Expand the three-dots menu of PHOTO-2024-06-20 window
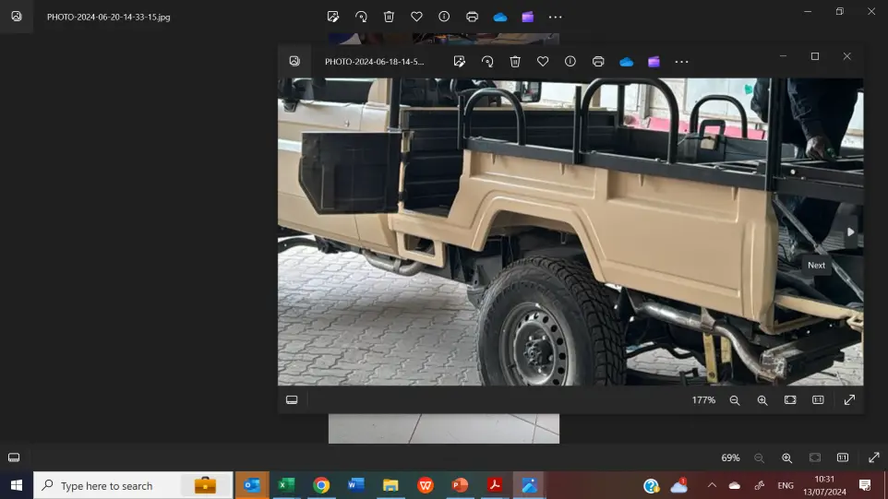The width and height of the screenshot is (888, 499). (555, 17)
